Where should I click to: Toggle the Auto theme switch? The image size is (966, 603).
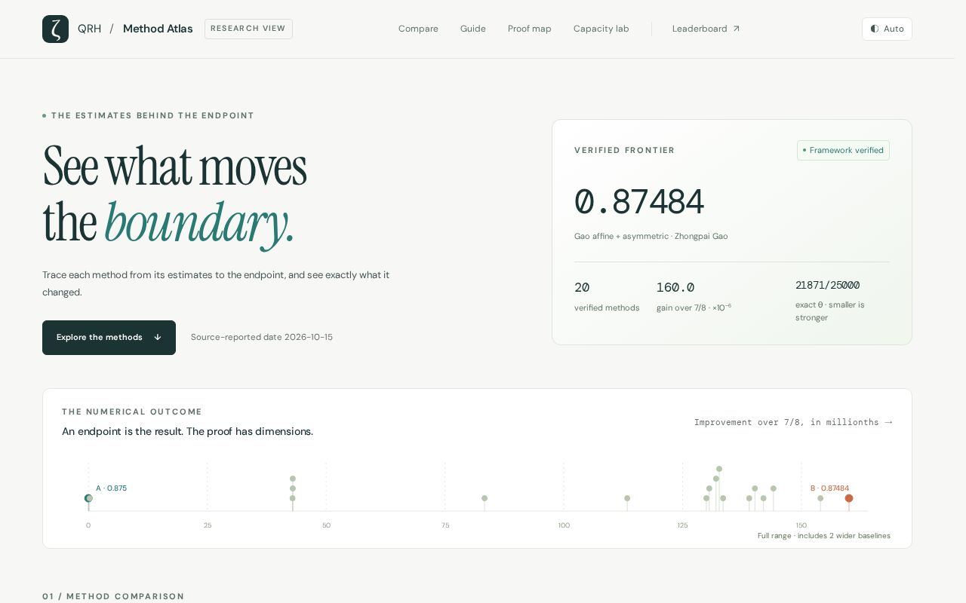pyautogui.click(x=887, y=29)
